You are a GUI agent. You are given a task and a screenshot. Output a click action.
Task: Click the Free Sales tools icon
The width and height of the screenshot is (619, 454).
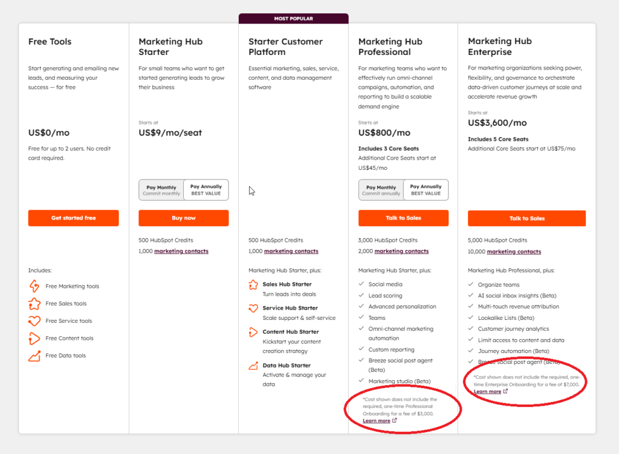coord(34,303)
